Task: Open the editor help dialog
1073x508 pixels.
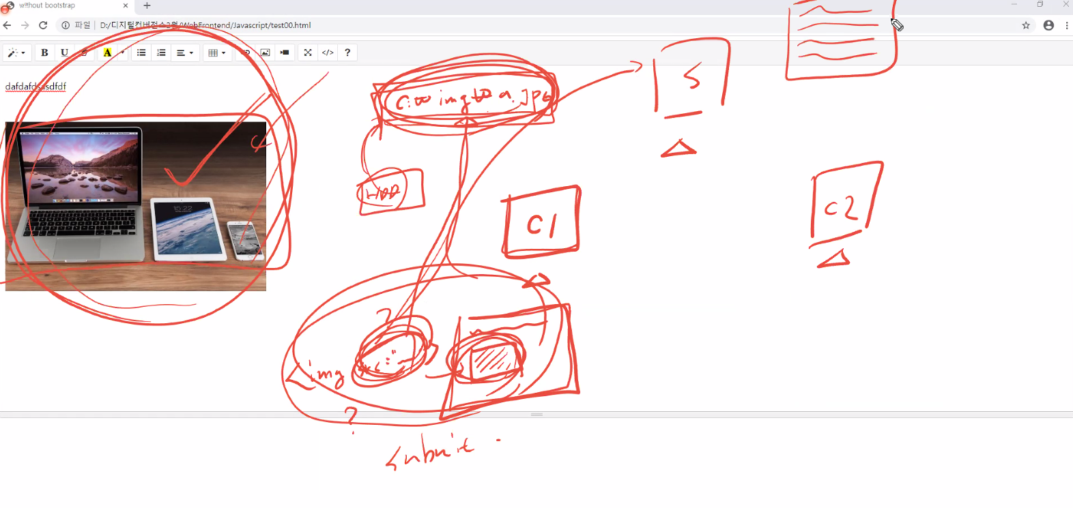Action: (x=347, y=53)
